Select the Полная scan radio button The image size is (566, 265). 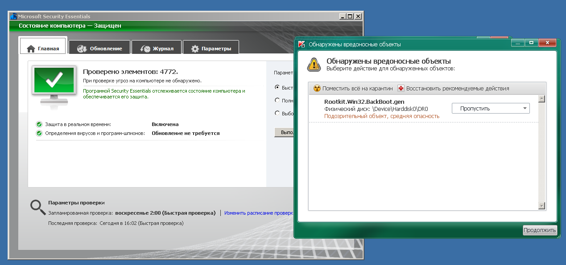(x=277, y=100)
